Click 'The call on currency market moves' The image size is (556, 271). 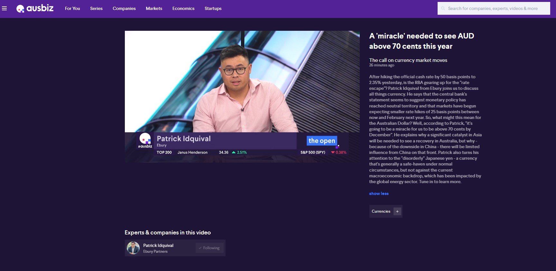tap(408, 60)
